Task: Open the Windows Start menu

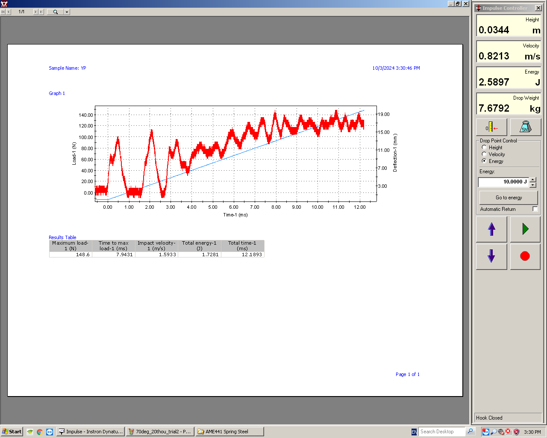Action: point(12,432)
